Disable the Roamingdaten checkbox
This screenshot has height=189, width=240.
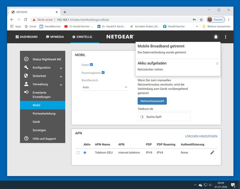103,73
